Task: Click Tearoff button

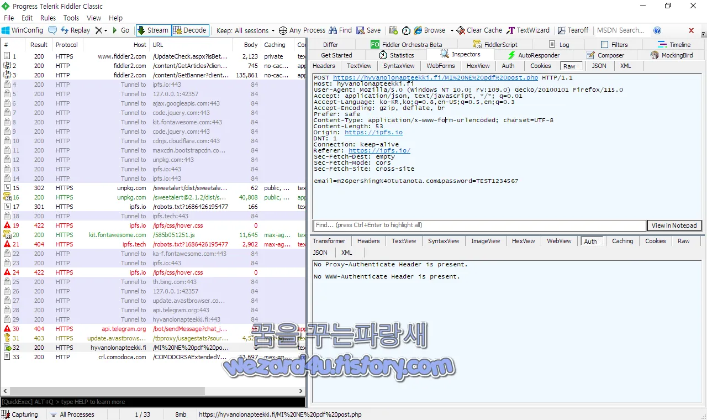Action: pyautogui.click(x=573, y=30)
